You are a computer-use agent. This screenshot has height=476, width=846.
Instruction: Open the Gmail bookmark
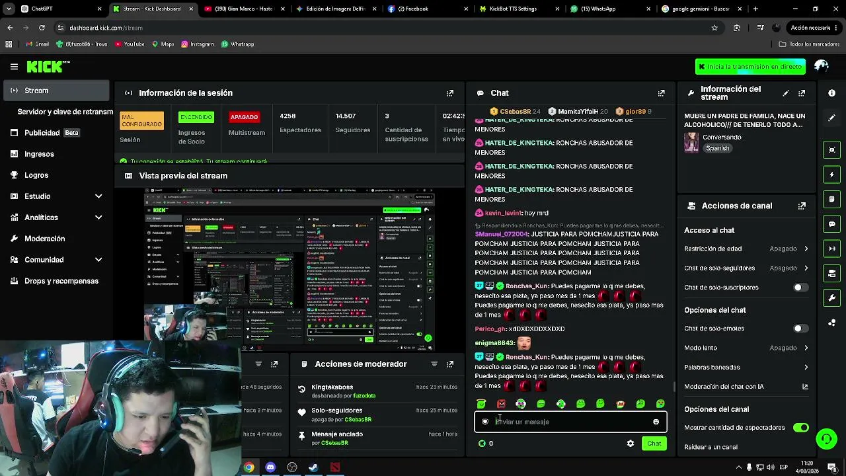click(37, 44)
